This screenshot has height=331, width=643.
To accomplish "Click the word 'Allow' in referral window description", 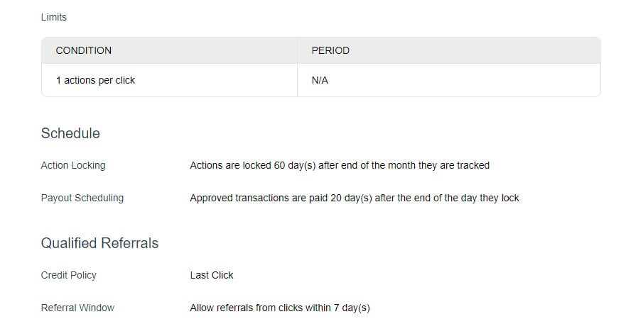I will tap(202, 308).
